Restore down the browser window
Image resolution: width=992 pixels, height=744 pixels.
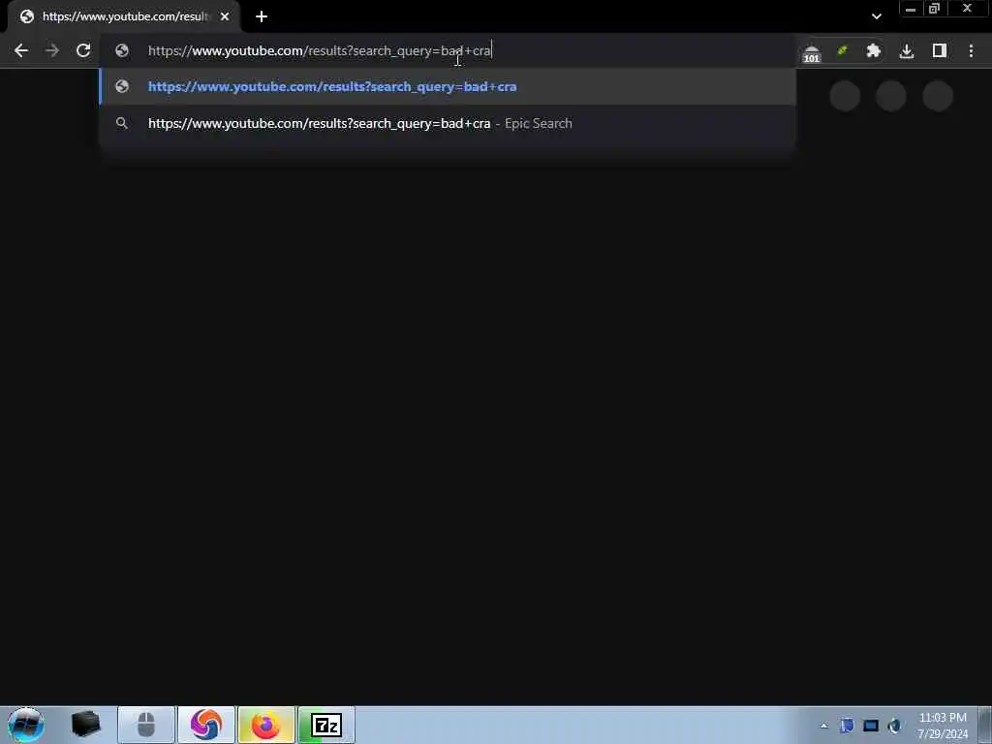pos(934,9)
